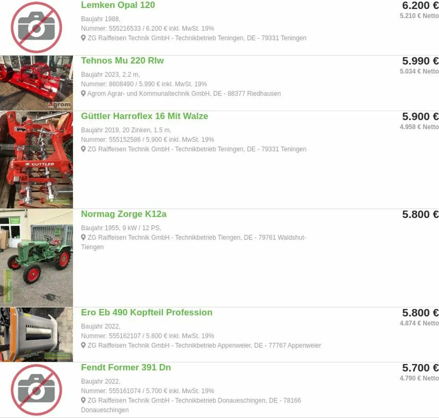Click the 6.200 € price of Lemken Opal

pos(420,6)
